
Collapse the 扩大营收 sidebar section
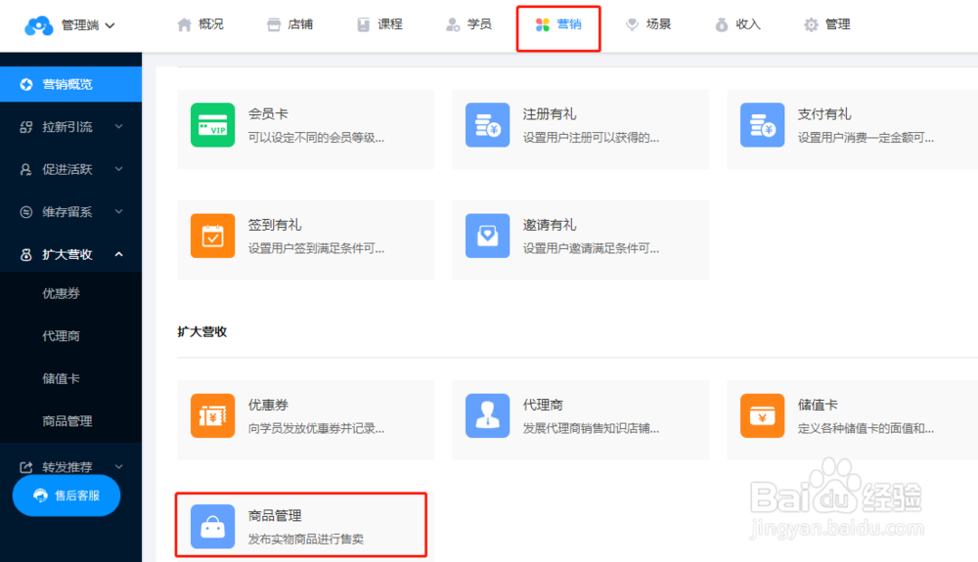click(70, 254)
